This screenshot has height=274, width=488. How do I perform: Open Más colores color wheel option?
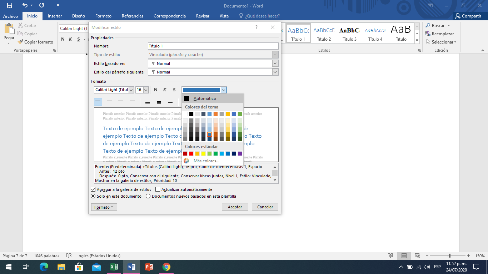[186, 161]
